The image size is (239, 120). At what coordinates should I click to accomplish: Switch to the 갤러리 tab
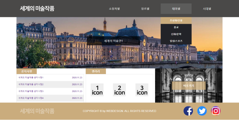click(x=96, y=71)
